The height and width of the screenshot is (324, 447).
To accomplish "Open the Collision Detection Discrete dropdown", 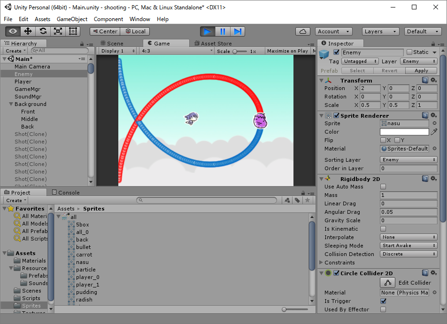I will [x=408, y=254].
